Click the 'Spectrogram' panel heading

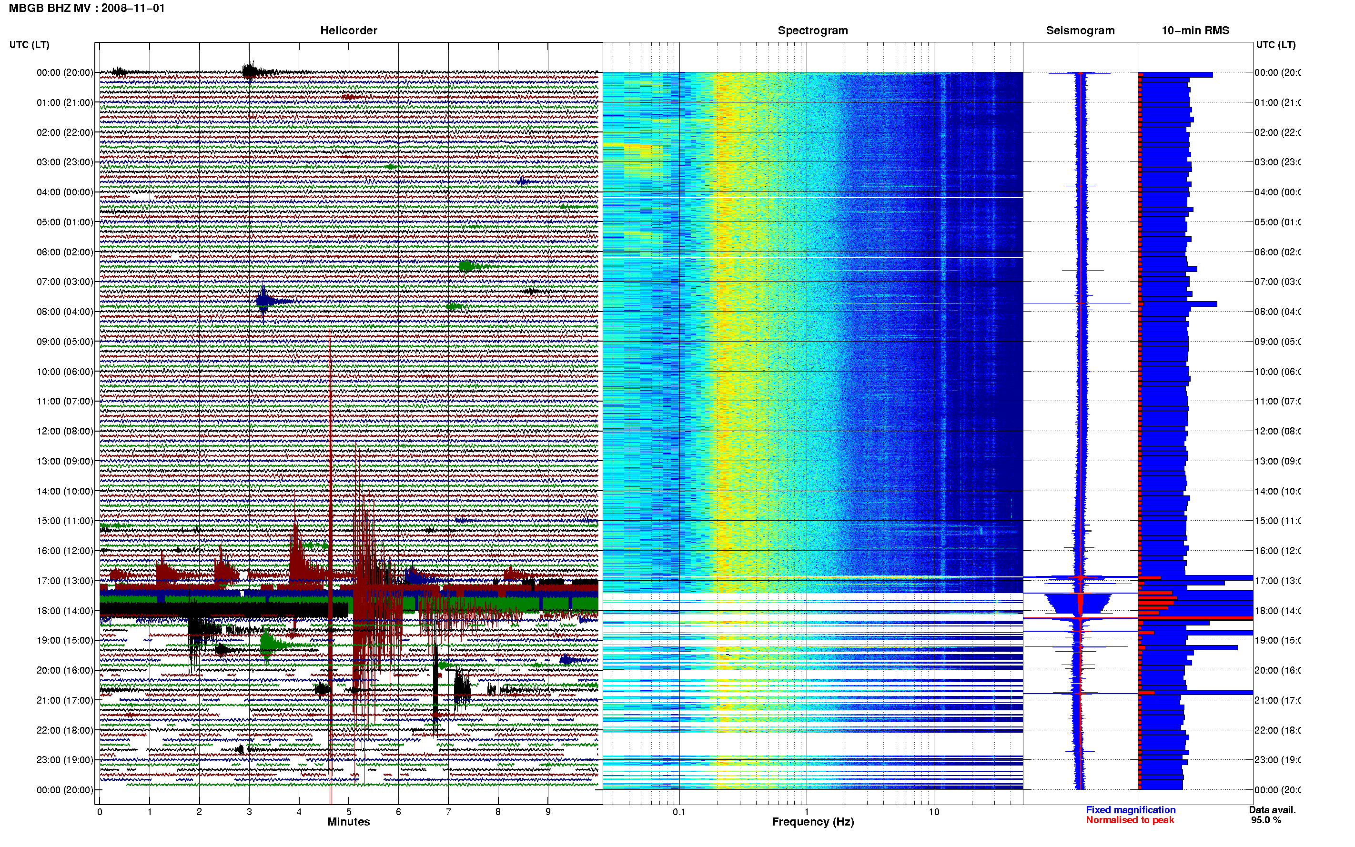[x=813, y=31]
